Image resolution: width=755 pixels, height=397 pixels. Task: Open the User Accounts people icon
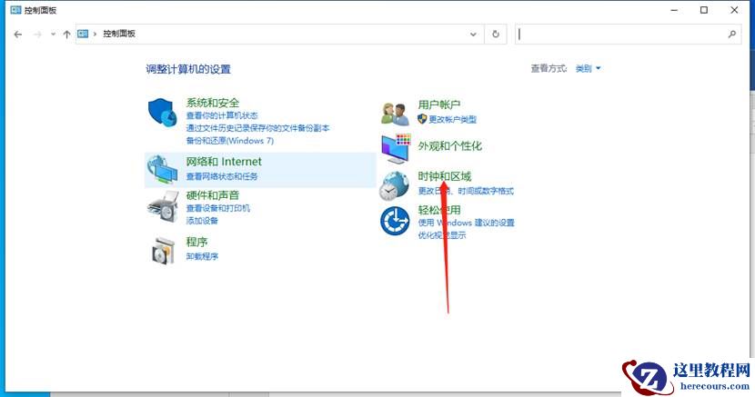click(x=396, y=114)
